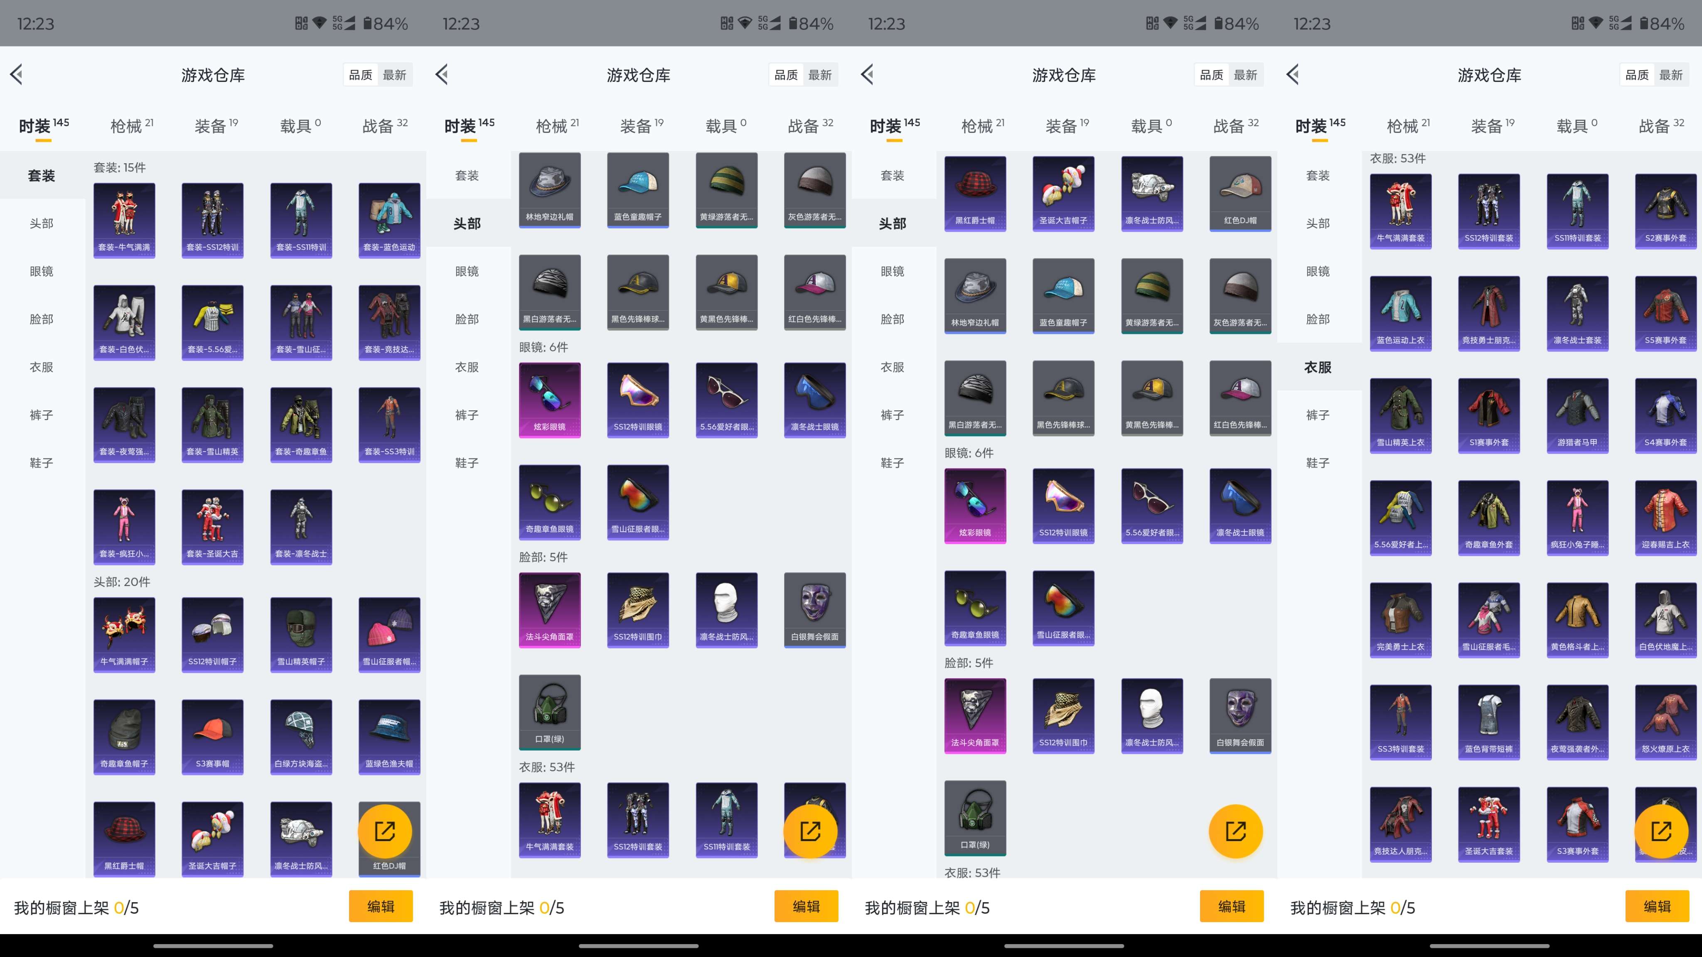This screenshot has width=1702, height=957.
Task: Select 头部 in the sidebar where 套装 is active
Action: 42,223
